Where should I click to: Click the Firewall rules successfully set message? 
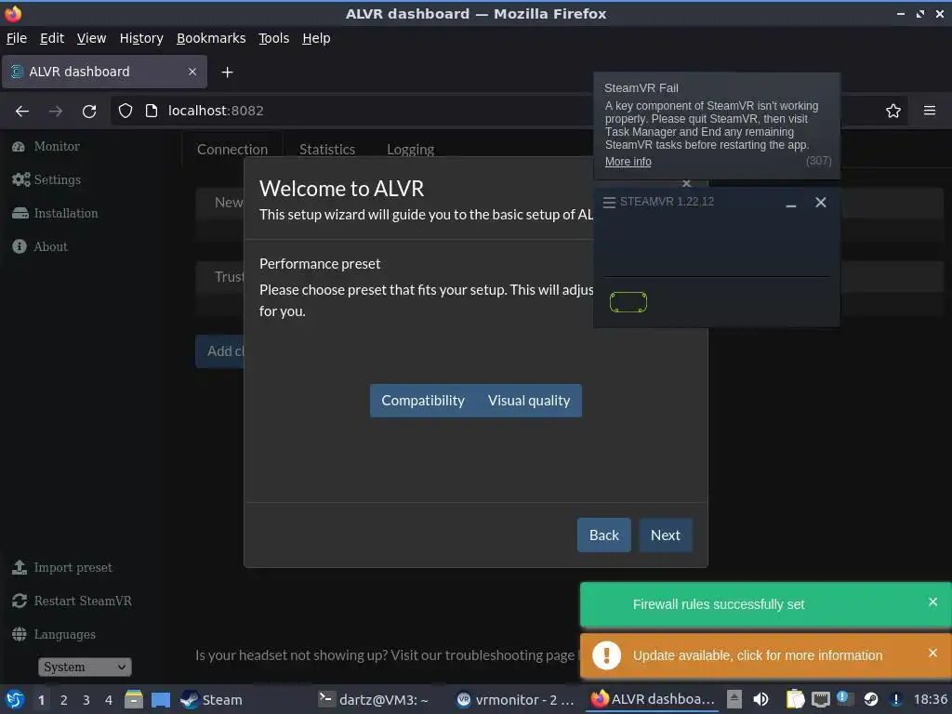tap(719, 604)
